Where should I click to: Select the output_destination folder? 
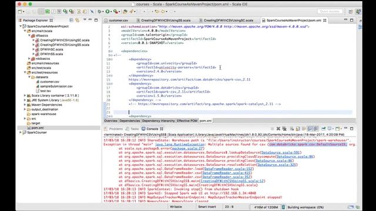[x=45, y=110]
